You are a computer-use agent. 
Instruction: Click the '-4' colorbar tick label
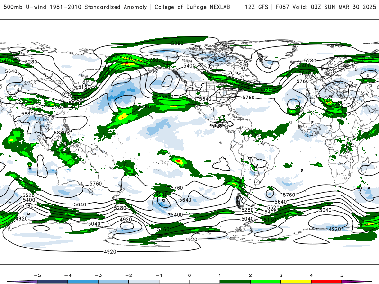68,275
